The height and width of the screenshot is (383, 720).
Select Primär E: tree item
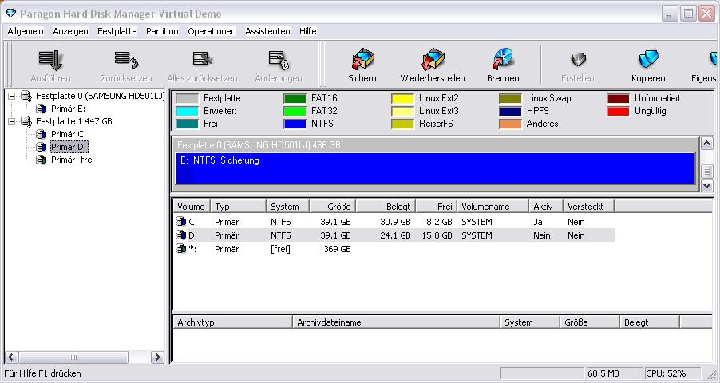(69, 109)
